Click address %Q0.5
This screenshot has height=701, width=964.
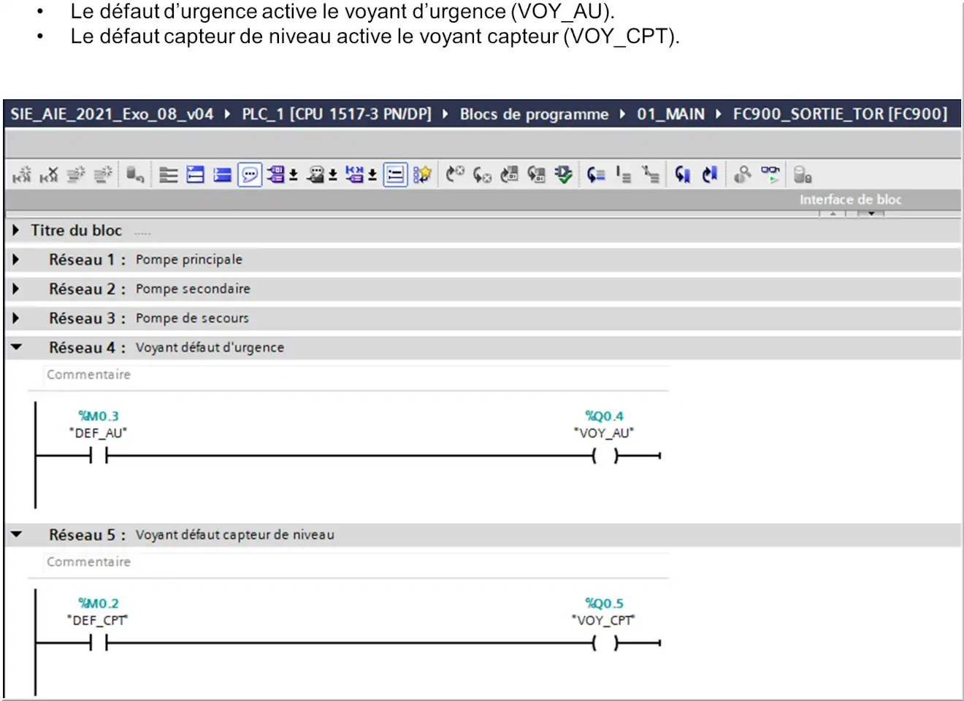tap(604, 603)
